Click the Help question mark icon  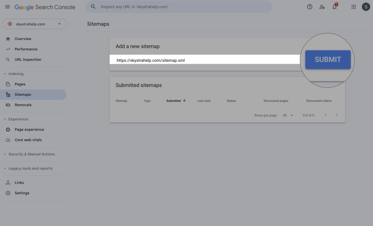(310, 7)
